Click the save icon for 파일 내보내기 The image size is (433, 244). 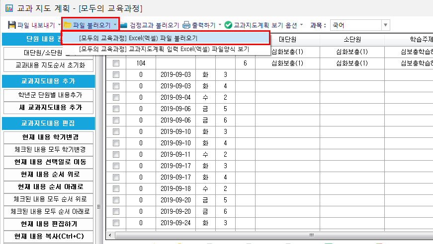pyautogui.click(x=11, y=25)
